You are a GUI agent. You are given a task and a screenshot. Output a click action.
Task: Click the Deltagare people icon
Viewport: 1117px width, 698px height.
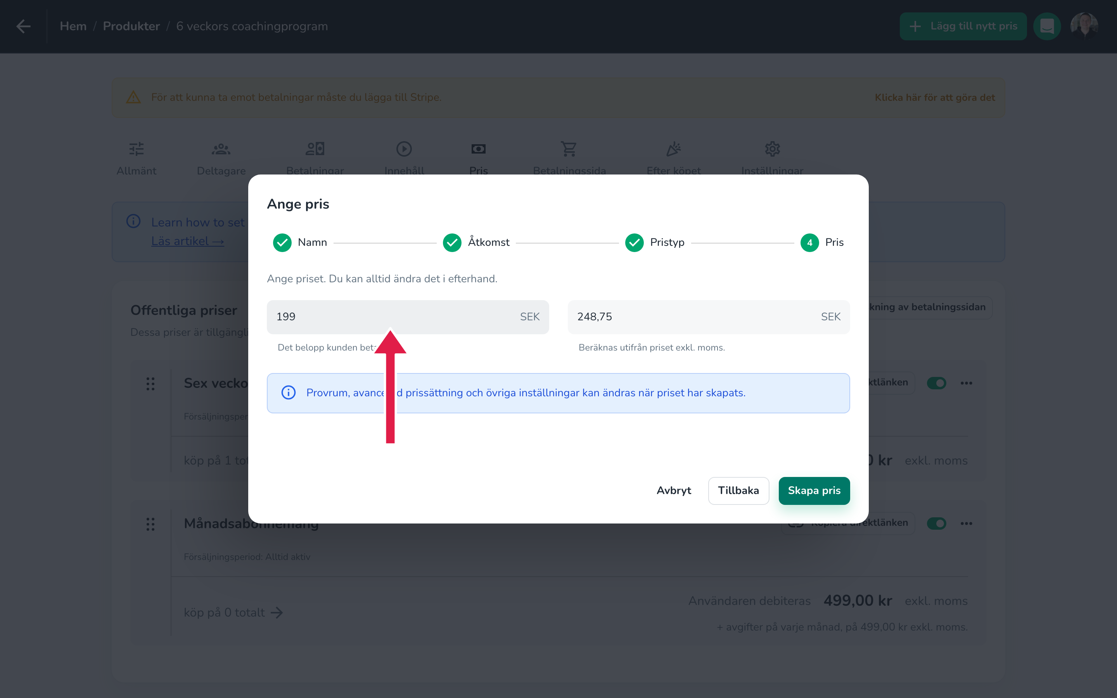click(x=221, y=149)
